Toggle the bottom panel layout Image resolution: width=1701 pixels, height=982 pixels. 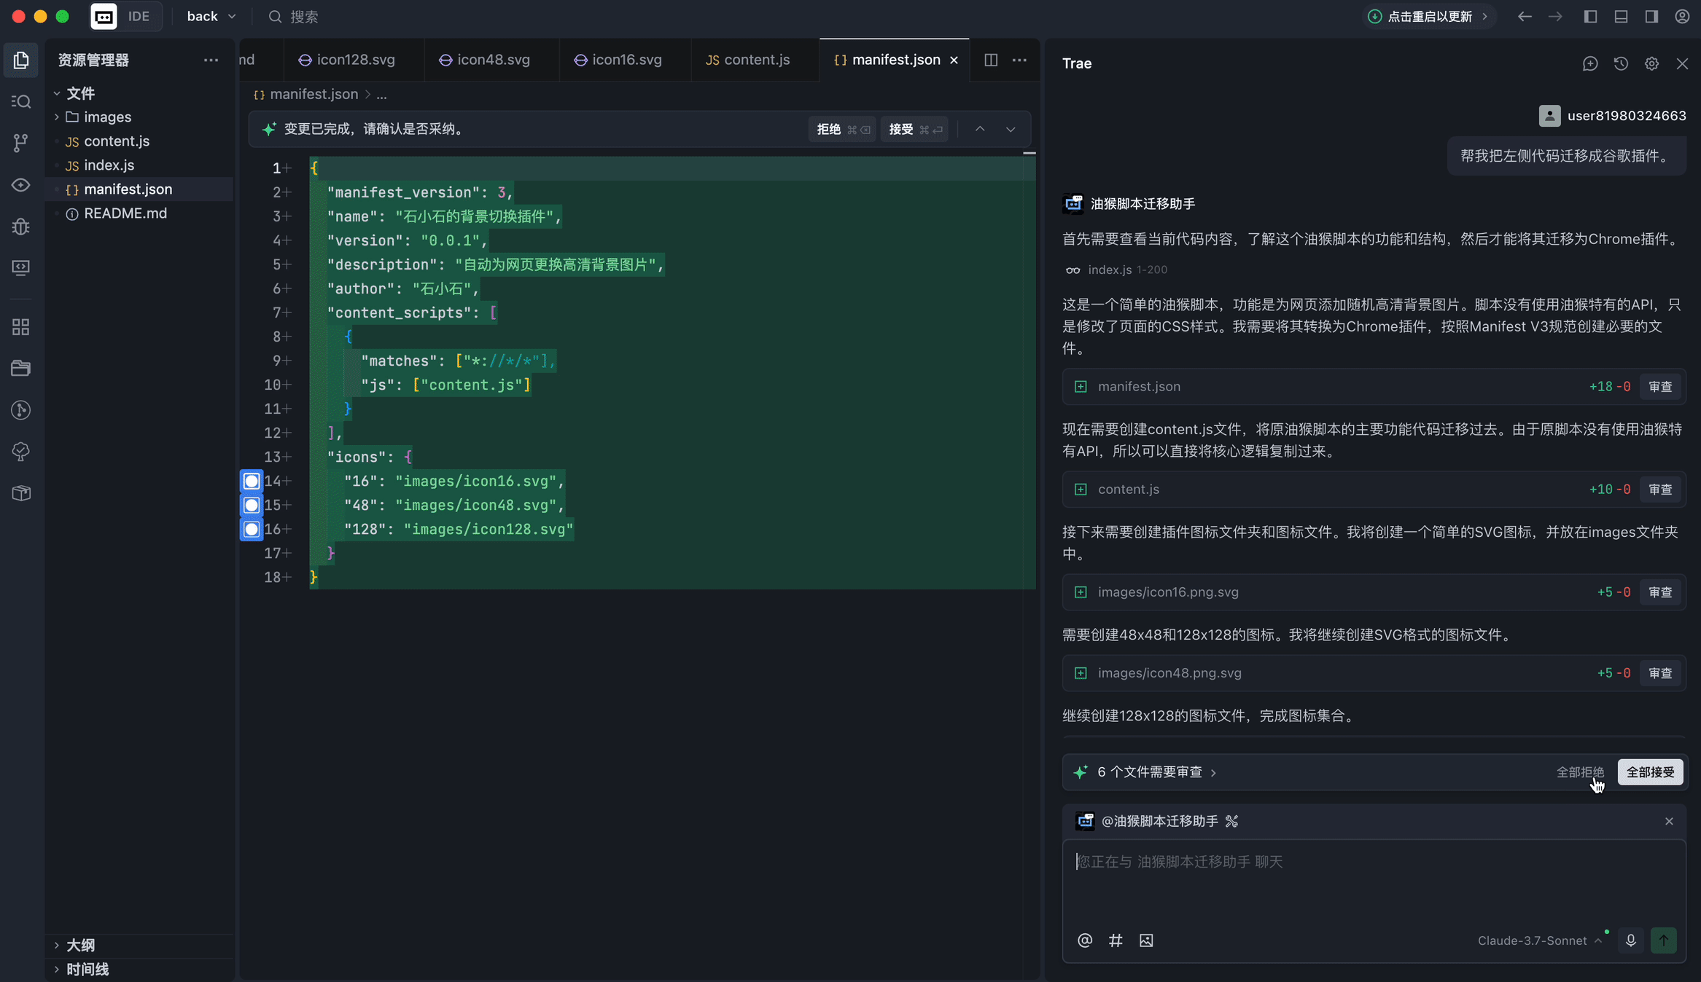[x=1621, y=17]
